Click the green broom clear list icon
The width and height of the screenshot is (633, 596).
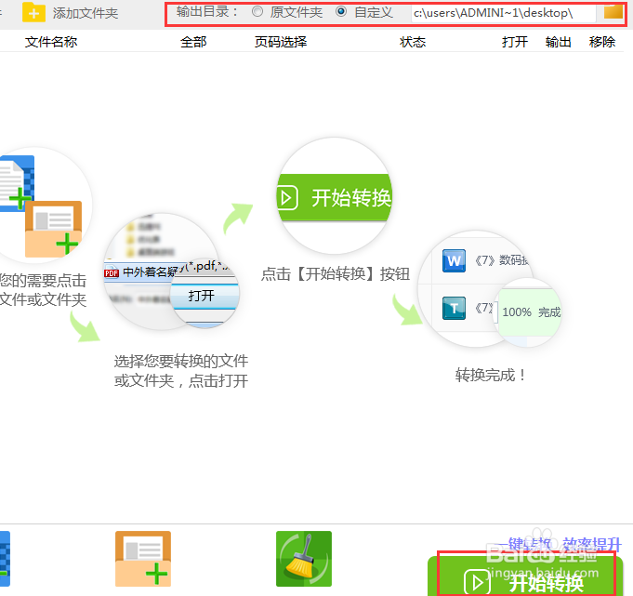click(304, 559)
